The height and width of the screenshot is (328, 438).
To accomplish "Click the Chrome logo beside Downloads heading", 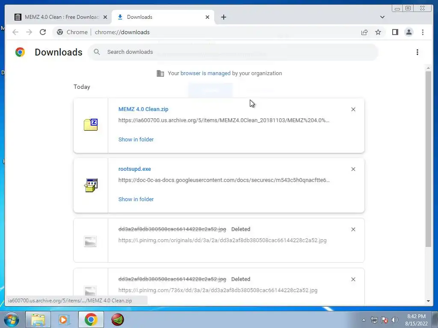I will pos(20,52).
